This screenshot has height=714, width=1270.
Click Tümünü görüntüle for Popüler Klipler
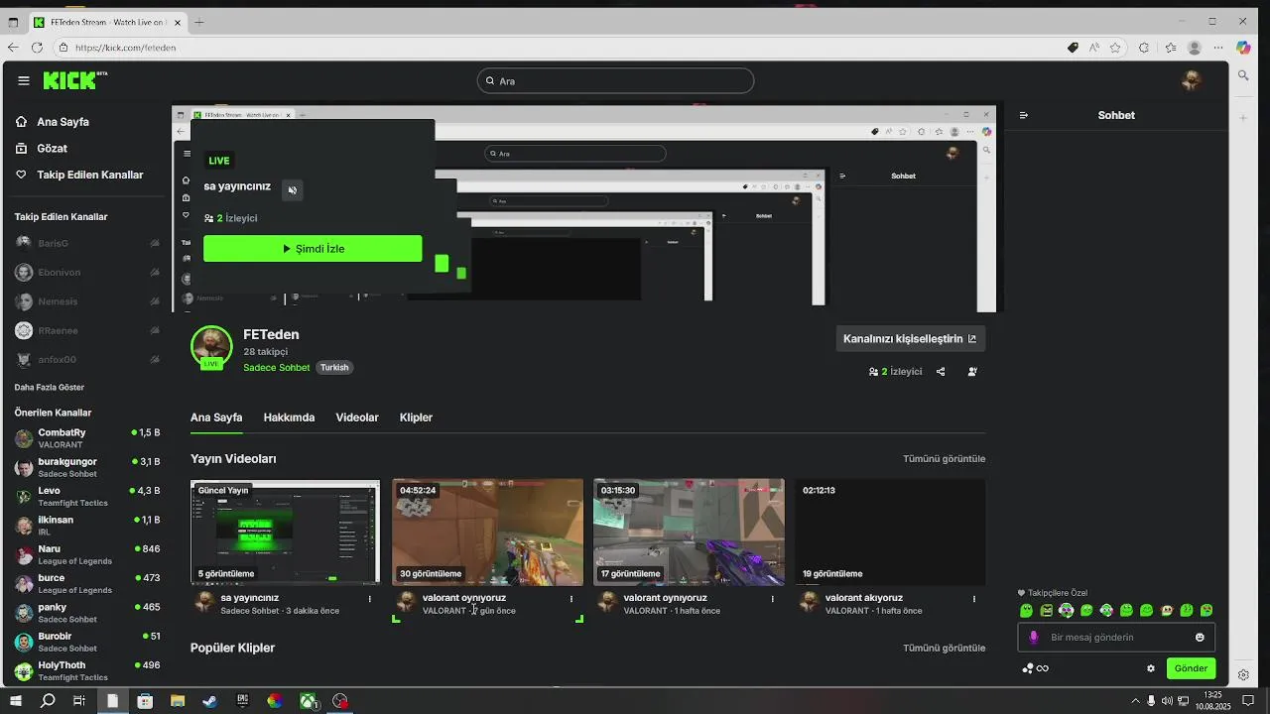point(944,648)
